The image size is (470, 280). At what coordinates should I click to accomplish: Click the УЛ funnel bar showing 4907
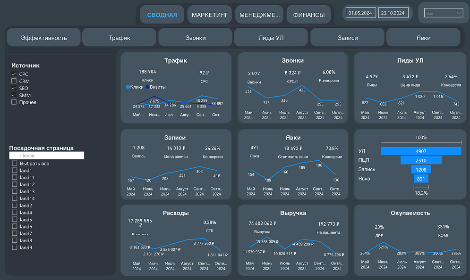coord(421,151)
